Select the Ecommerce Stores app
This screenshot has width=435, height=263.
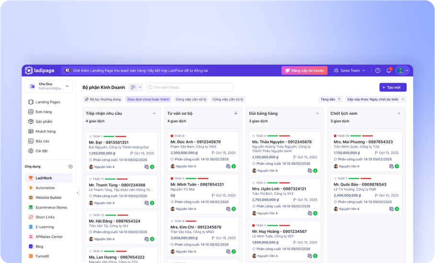(x=49, y=208)
